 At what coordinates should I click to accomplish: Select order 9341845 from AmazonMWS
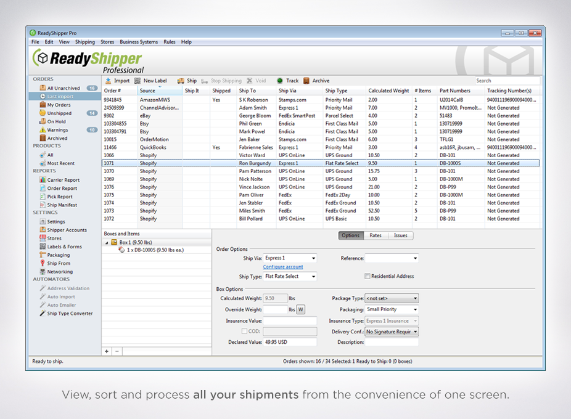pyautogui.click(x=321, y=100)
